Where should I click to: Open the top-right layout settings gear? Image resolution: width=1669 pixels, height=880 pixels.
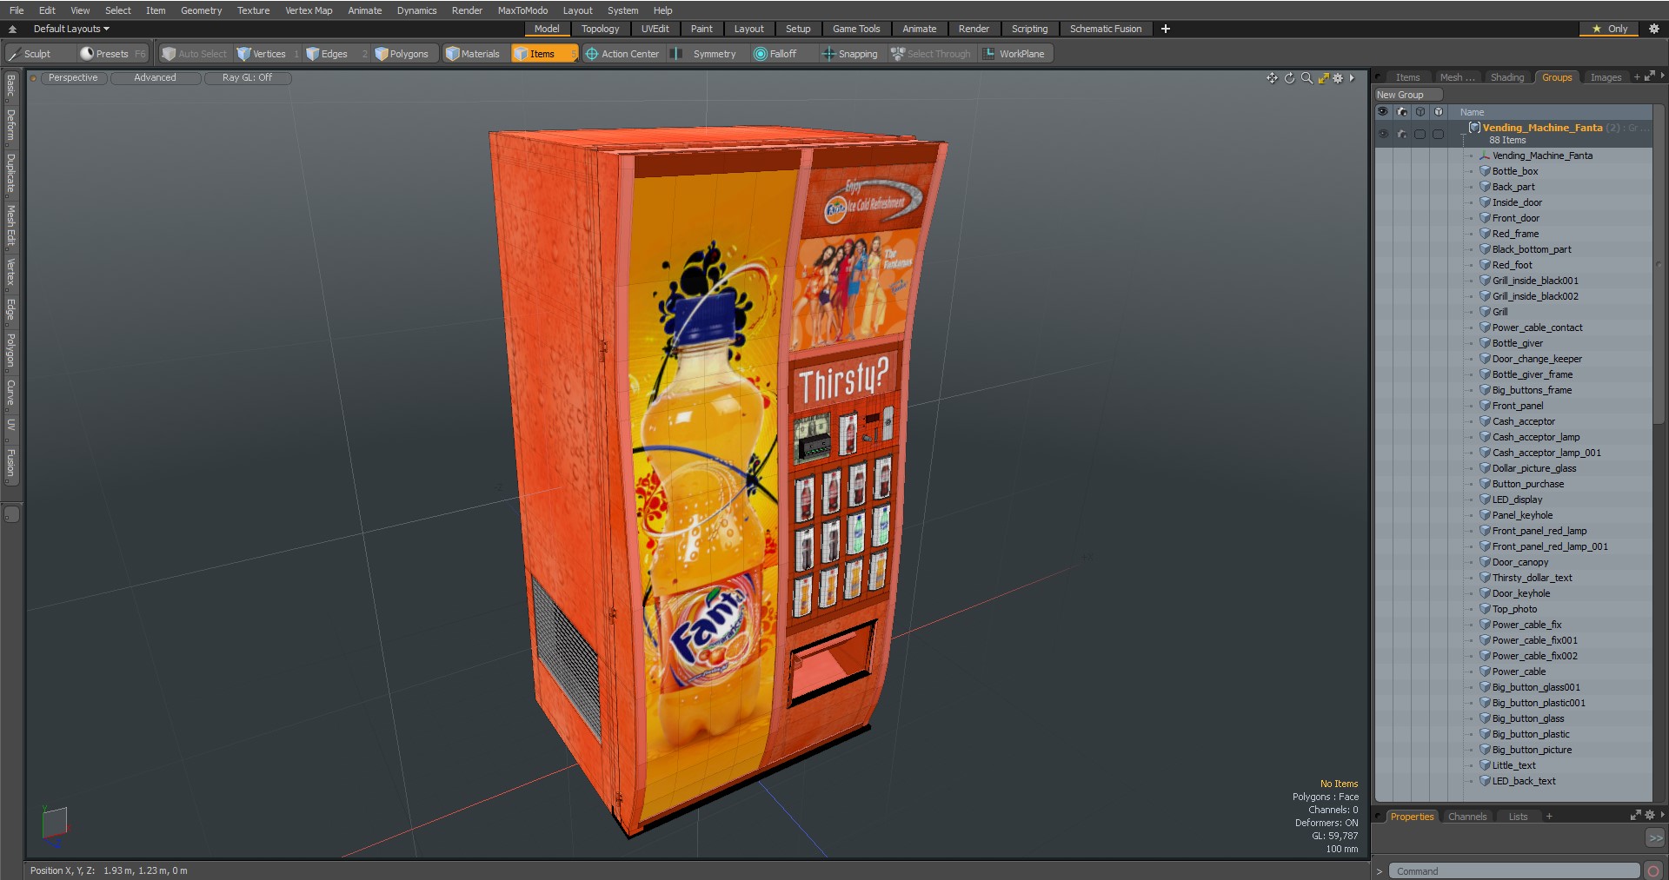coord(1653,29)
